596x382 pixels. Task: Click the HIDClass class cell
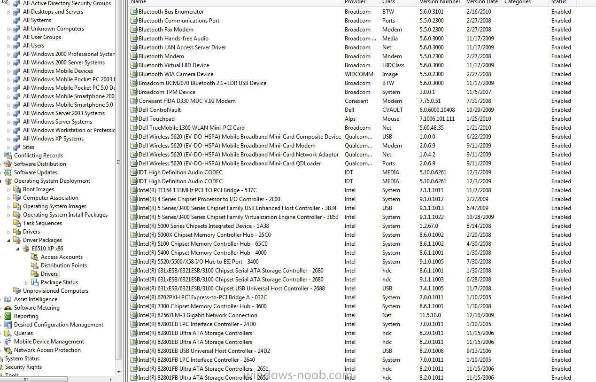393,65
